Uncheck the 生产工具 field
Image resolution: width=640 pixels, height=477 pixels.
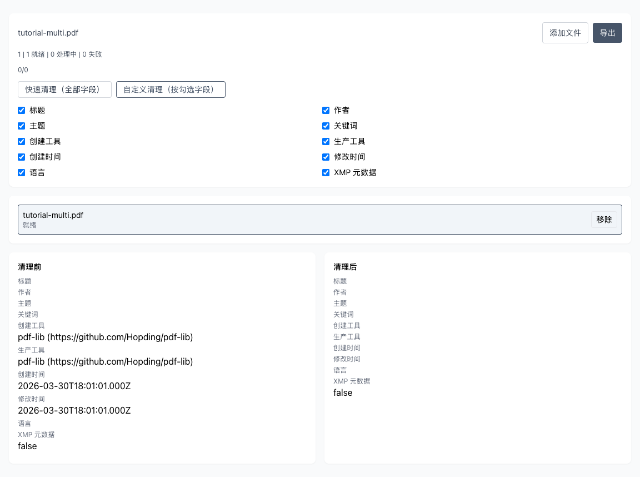tap(326, 141)
